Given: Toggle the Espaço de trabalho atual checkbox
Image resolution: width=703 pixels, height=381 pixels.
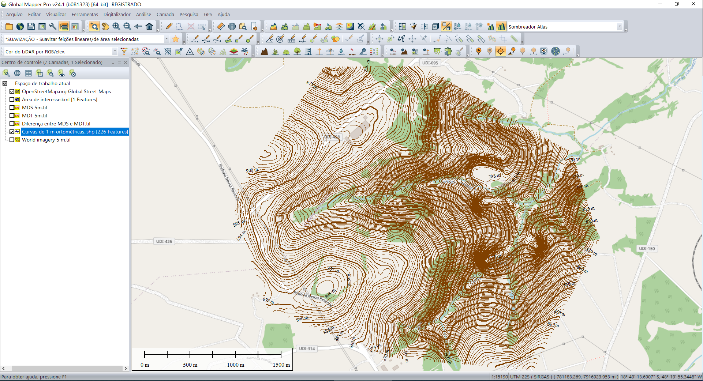Looking at the screenshot, I should click(x=5, y=83).
